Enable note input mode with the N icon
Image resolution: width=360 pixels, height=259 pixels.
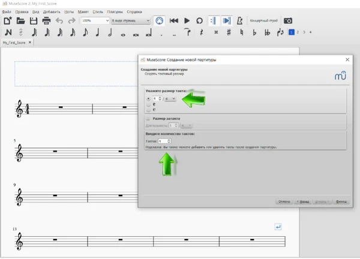point(8,32)
